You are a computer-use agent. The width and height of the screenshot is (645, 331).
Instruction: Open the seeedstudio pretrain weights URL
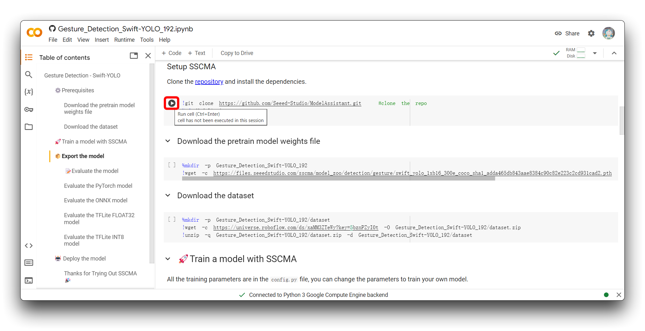point(412,173)
